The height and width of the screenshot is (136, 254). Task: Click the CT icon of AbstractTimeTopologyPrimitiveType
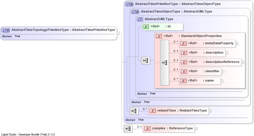[x=6, y=30]
